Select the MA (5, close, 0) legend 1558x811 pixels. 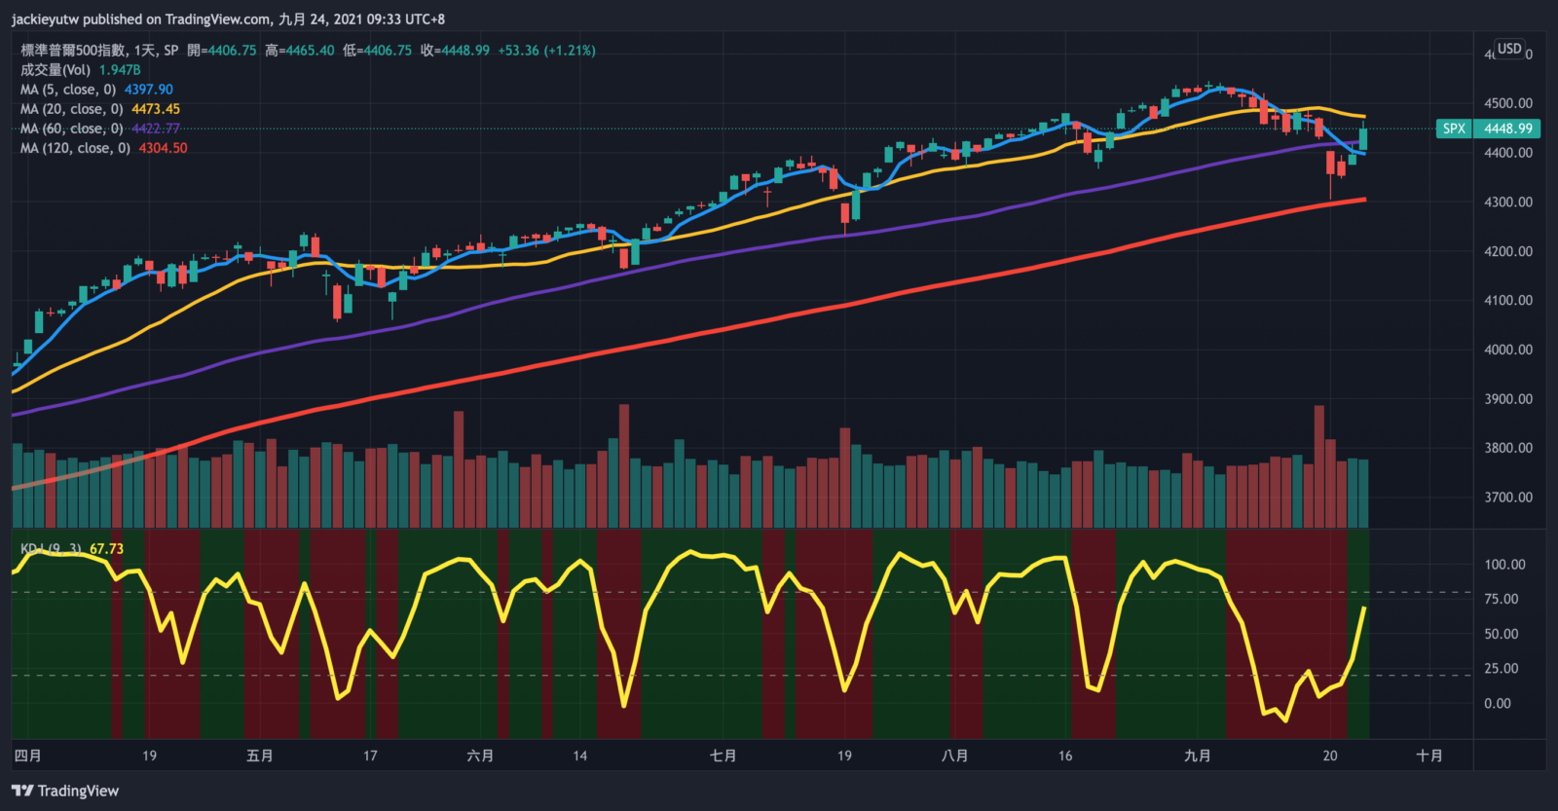[68, 90]
